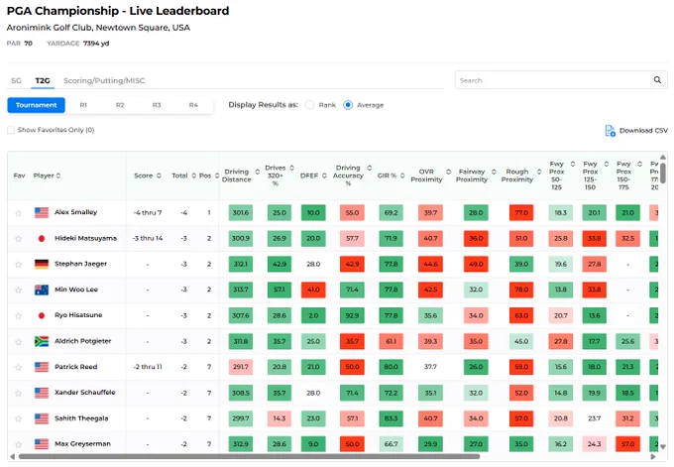
Task: Select the Tournament round filter
Action: click(36, 105)
